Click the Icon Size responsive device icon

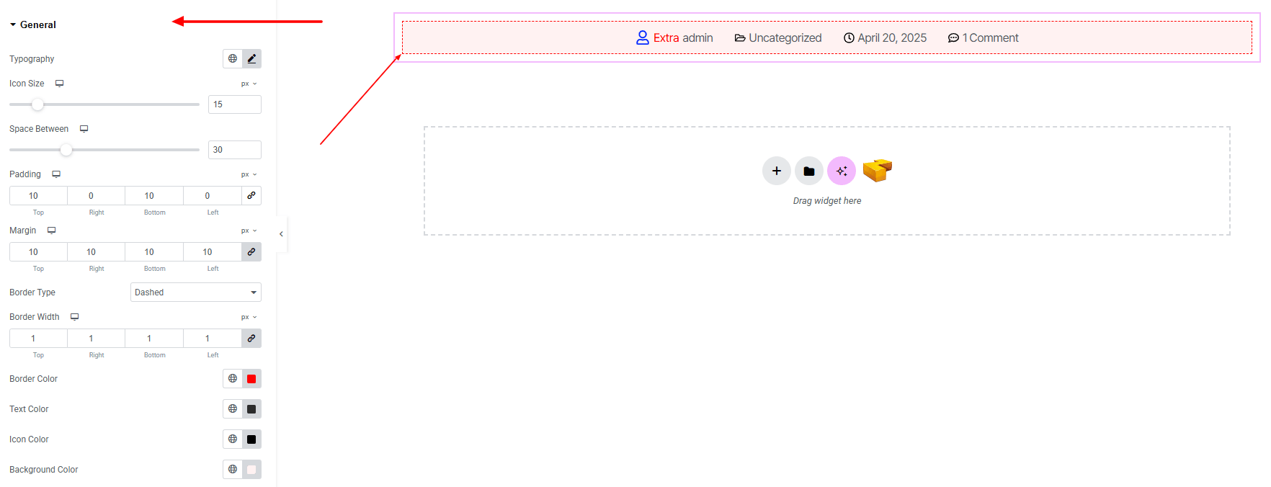tap(60, 84)
